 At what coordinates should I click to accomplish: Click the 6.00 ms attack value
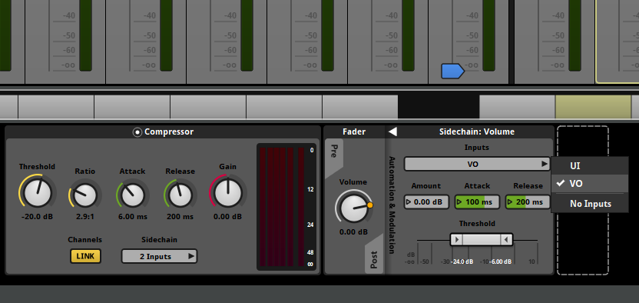[x=133, y=216]
